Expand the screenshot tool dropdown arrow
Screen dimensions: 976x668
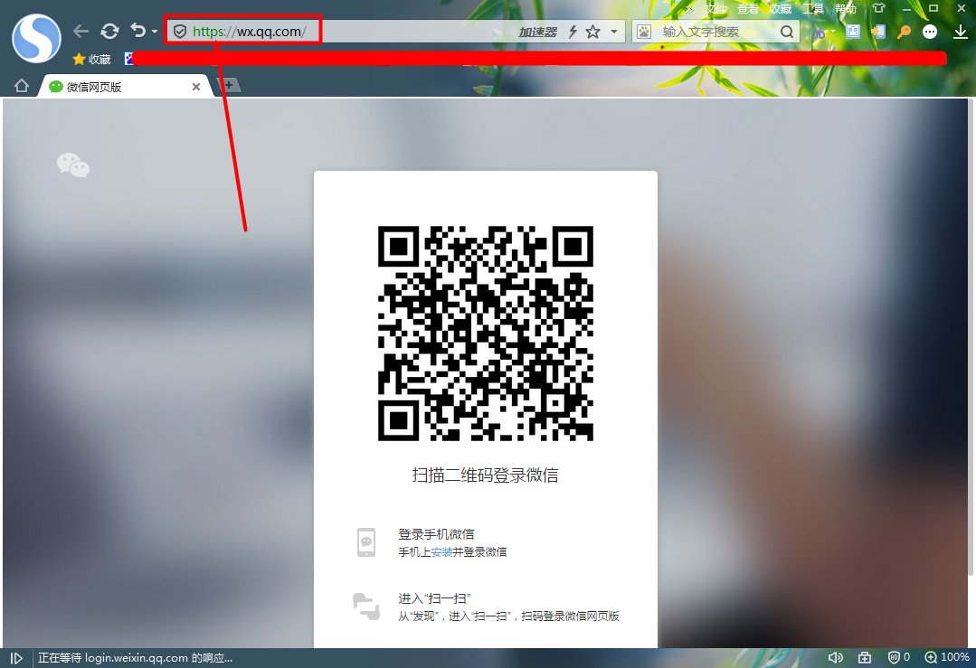coord(833,33)
